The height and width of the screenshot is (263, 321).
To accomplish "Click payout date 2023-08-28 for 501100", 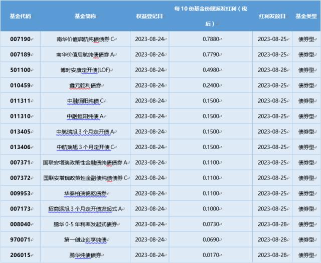I will coord(272,70).
